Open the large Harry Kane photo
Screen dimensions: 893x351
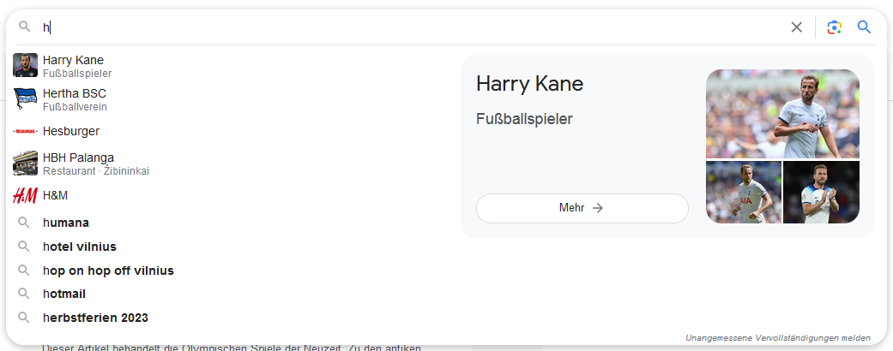point(782,114)
